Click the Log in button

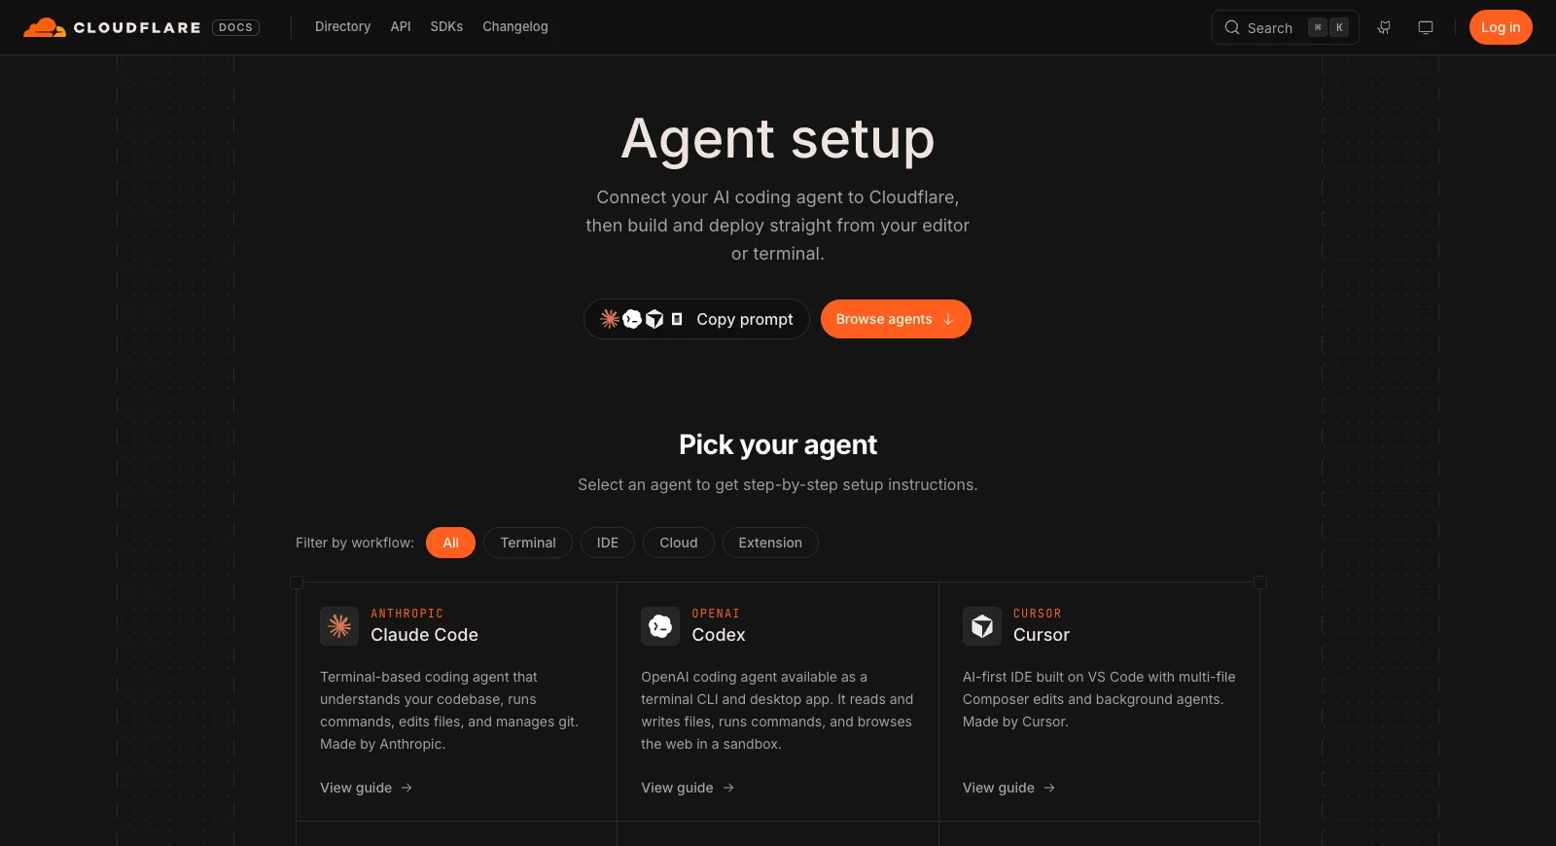click(x=1501, y=27)
